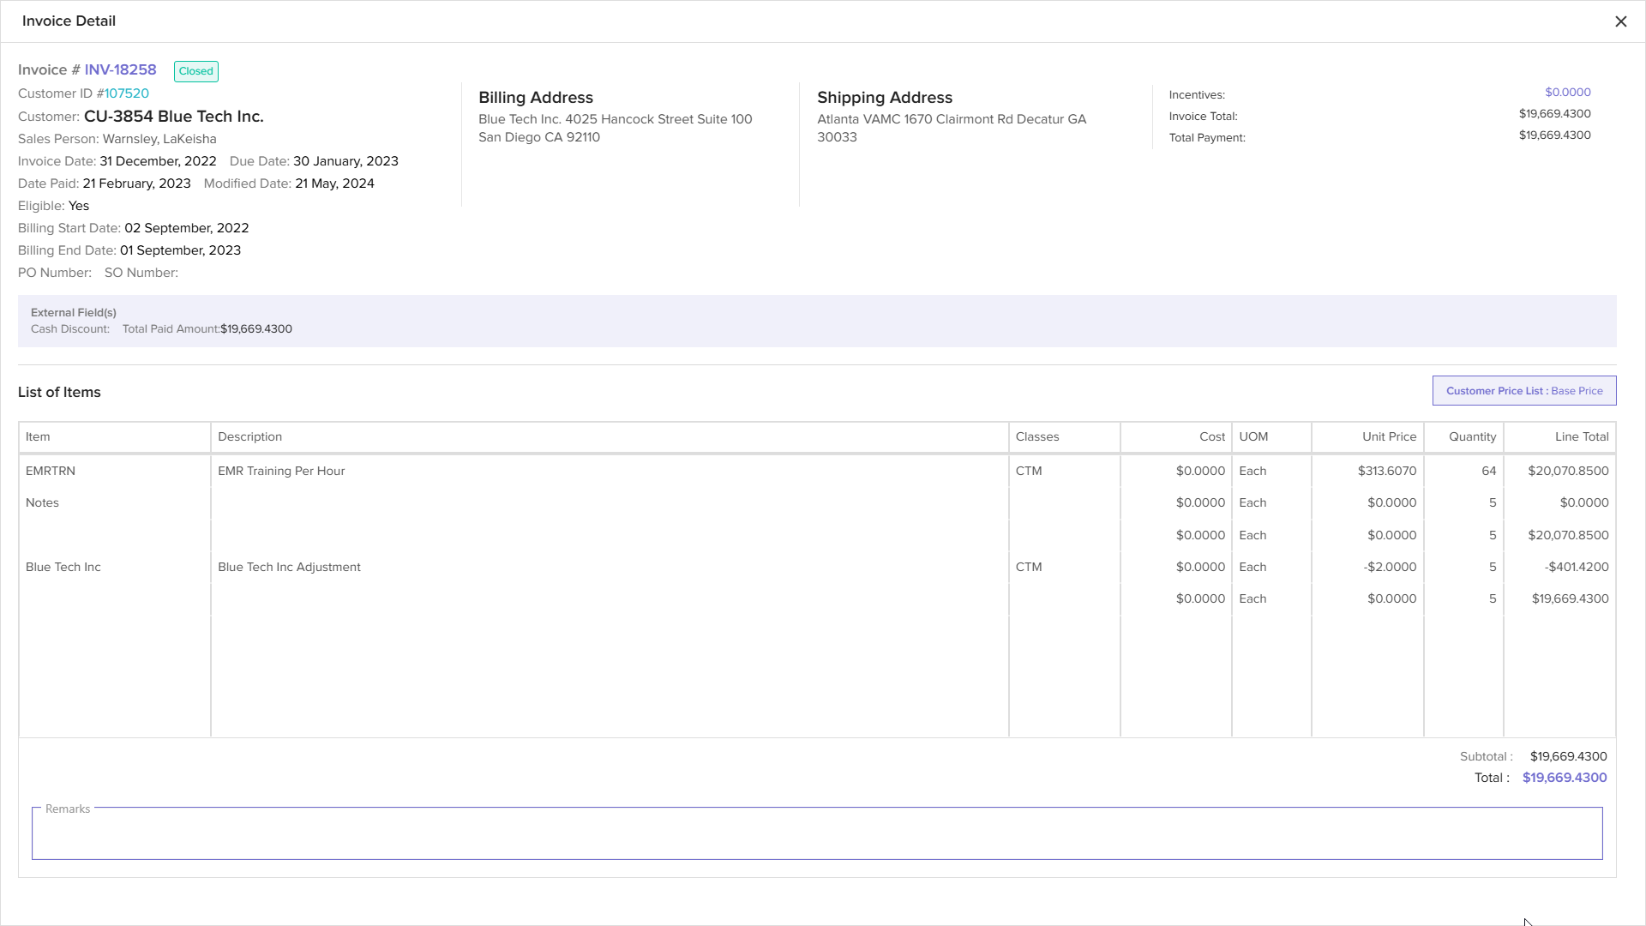1646x926 pixels.
Task: Open invoice number INV-18258 link
Action: tap(120, 70)
